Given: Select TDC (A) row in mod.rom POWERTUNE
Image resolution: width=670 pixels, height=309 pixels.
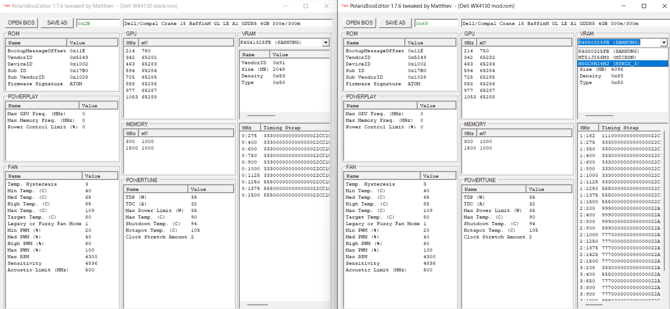Looking at the screenshot, I should 517,204.
